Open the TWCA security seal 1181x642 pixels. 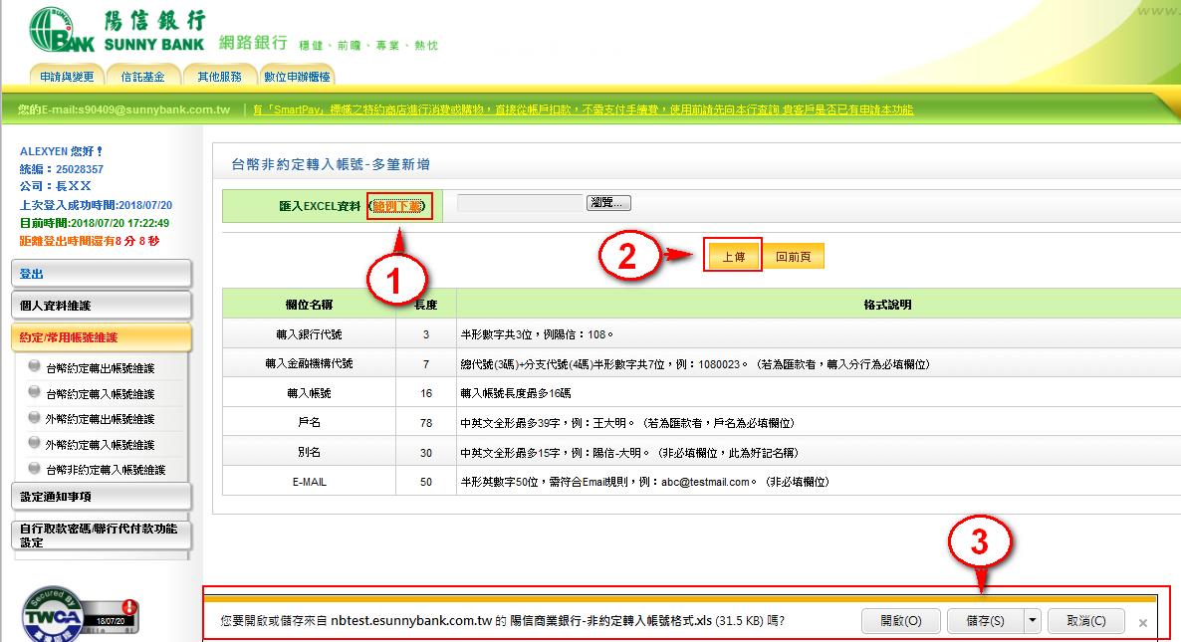tap(80, 615)
